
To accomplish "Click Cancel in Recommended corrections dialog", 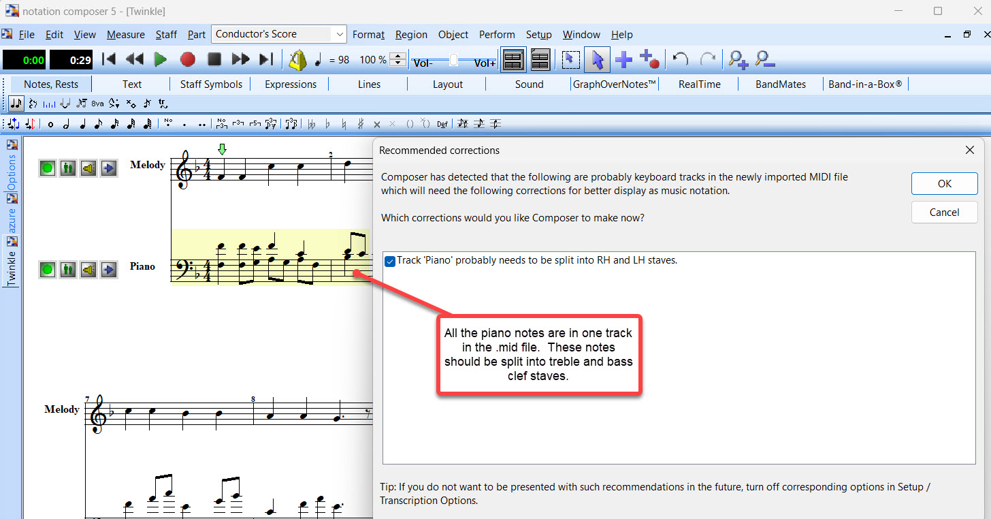I will coord(944,213).
